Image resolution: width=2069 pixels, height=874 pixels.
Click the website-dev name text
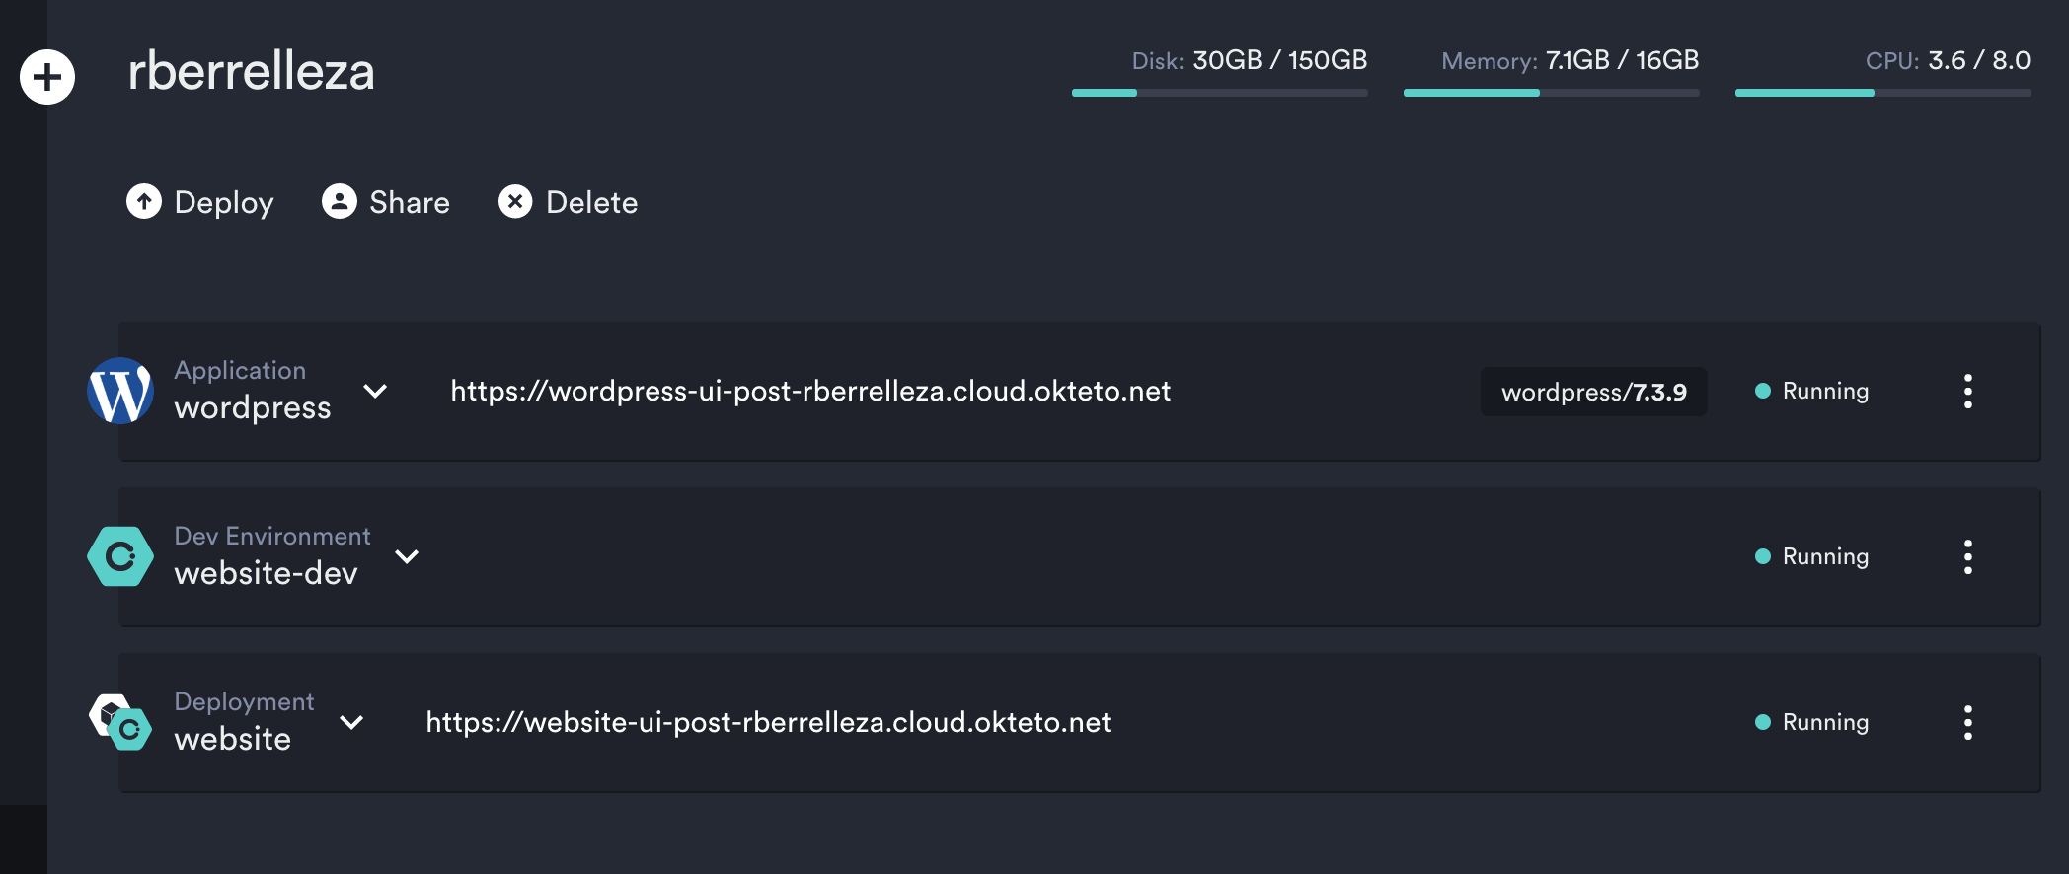pos(267,573)
